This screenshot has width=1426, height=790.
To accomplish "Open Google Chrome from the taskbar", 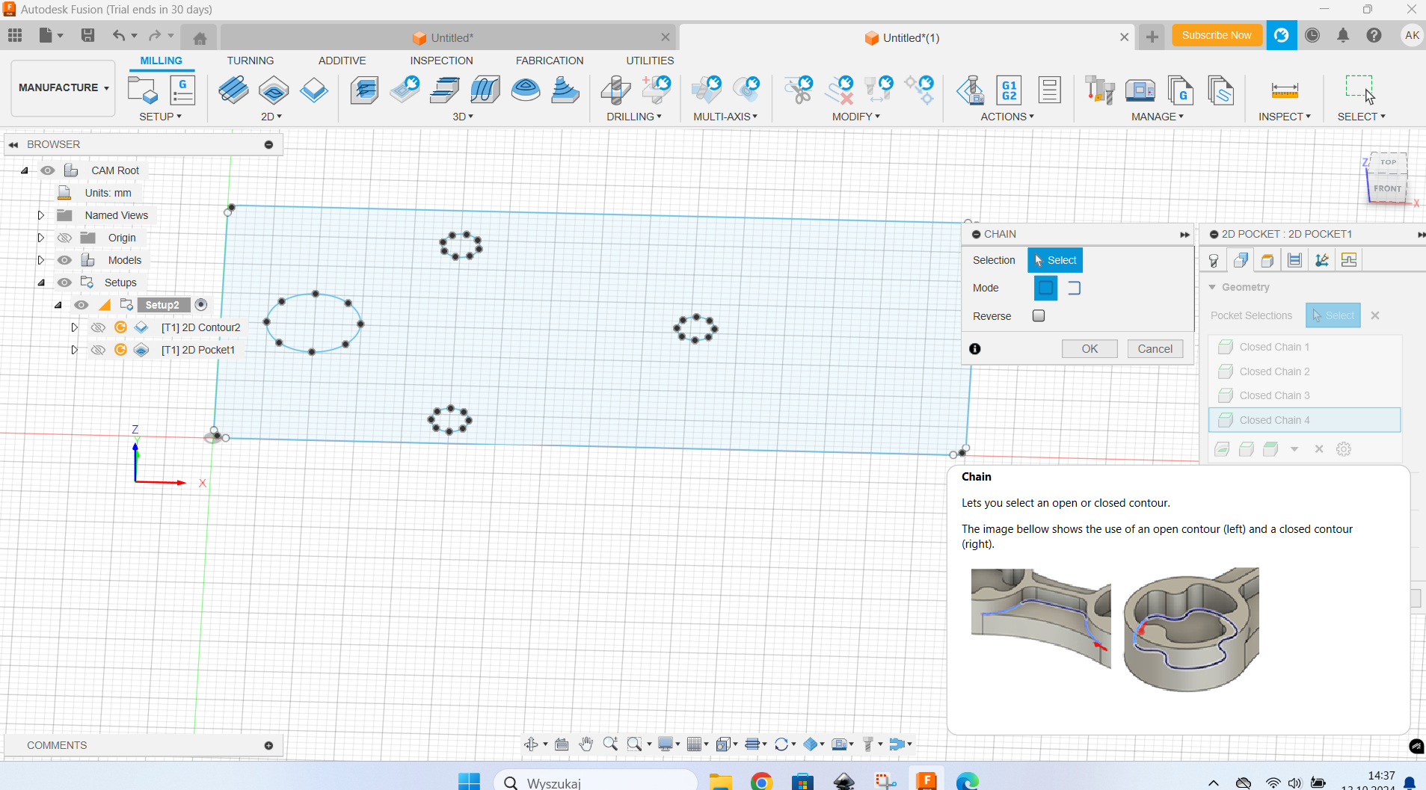I will pos(761,782).
